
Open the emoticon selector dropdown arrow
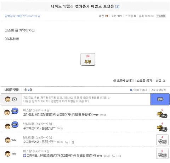point(15,99)
